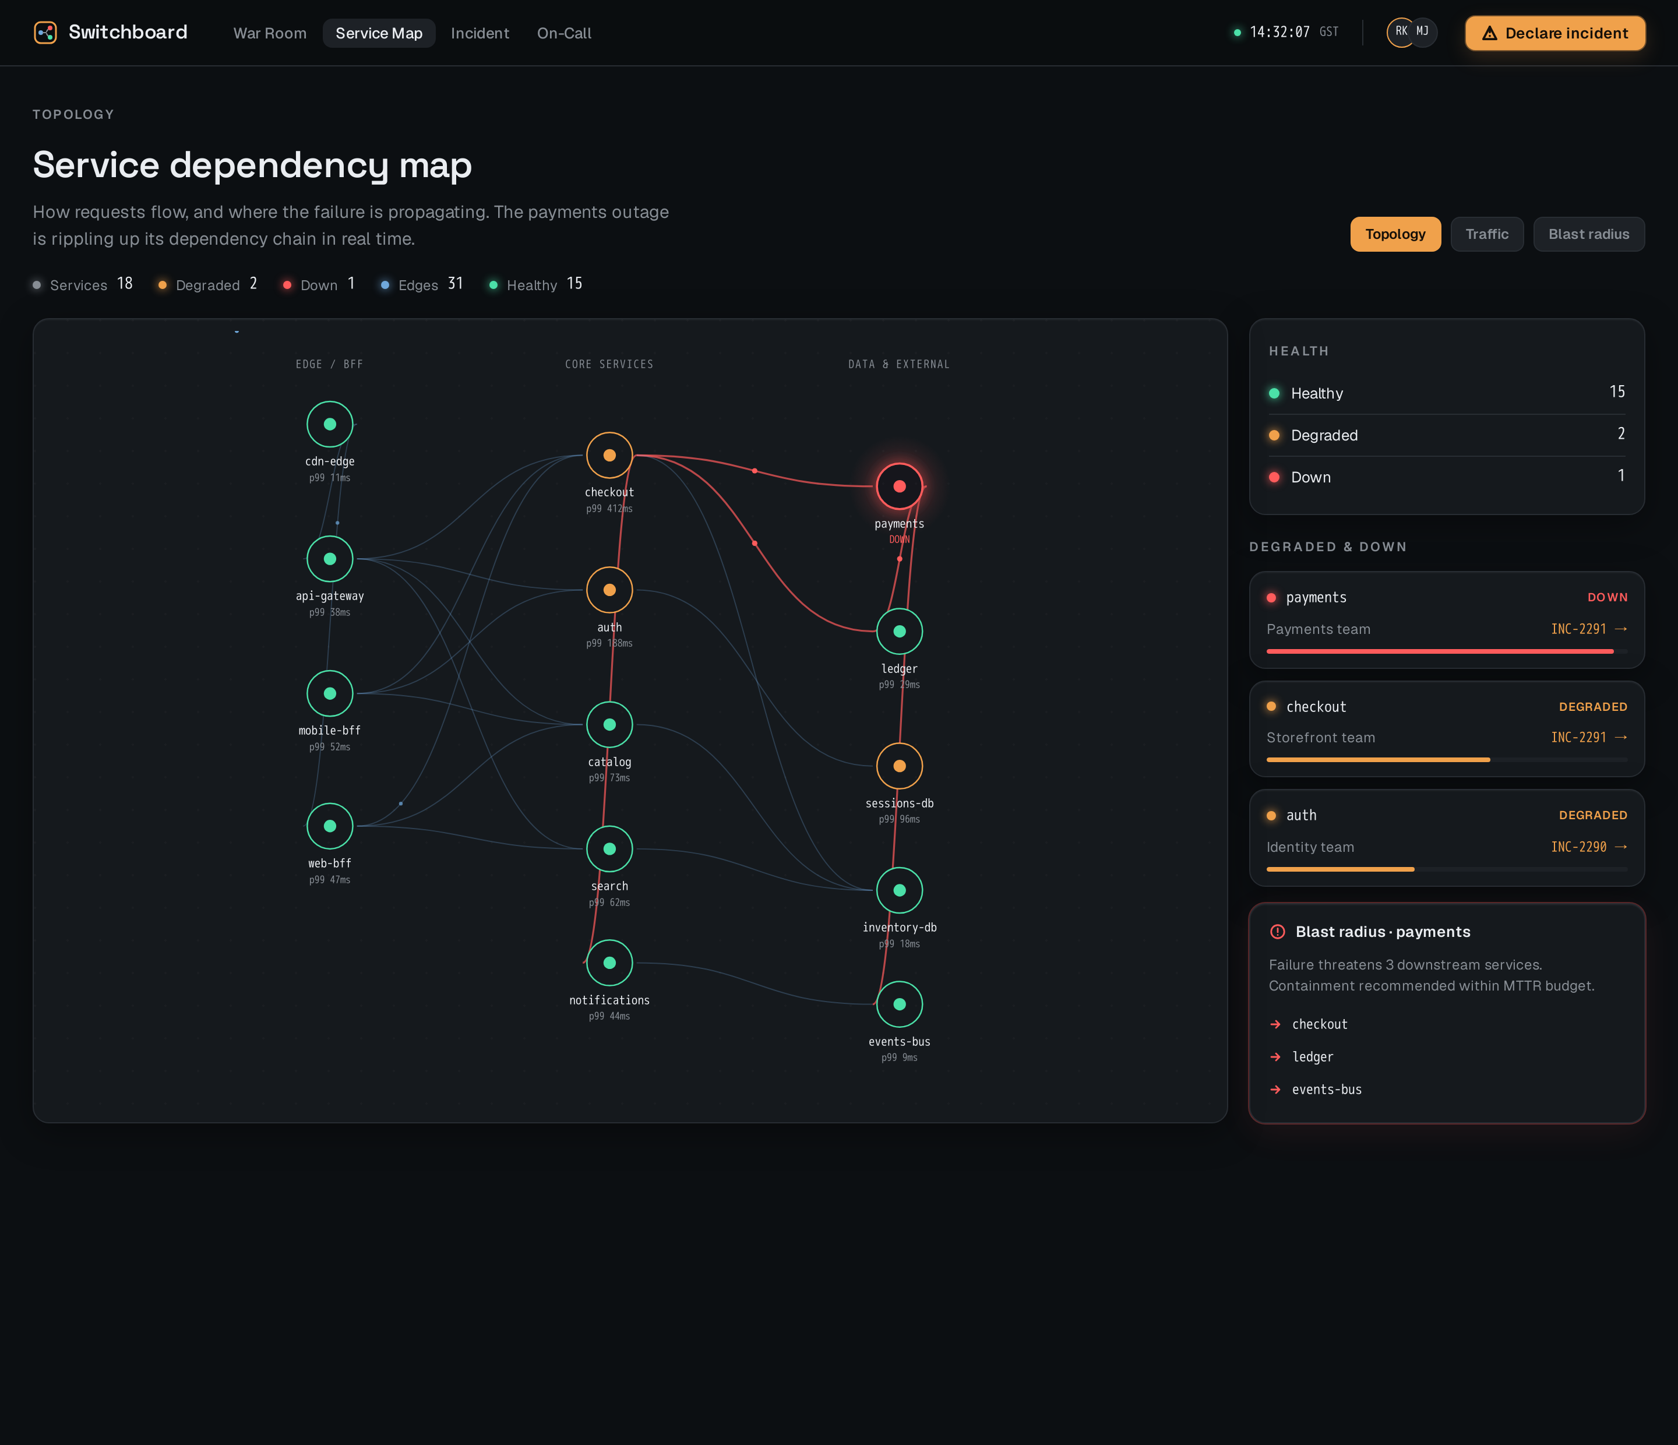Open INC-2291 link on payments card

tap(1588, 629)
